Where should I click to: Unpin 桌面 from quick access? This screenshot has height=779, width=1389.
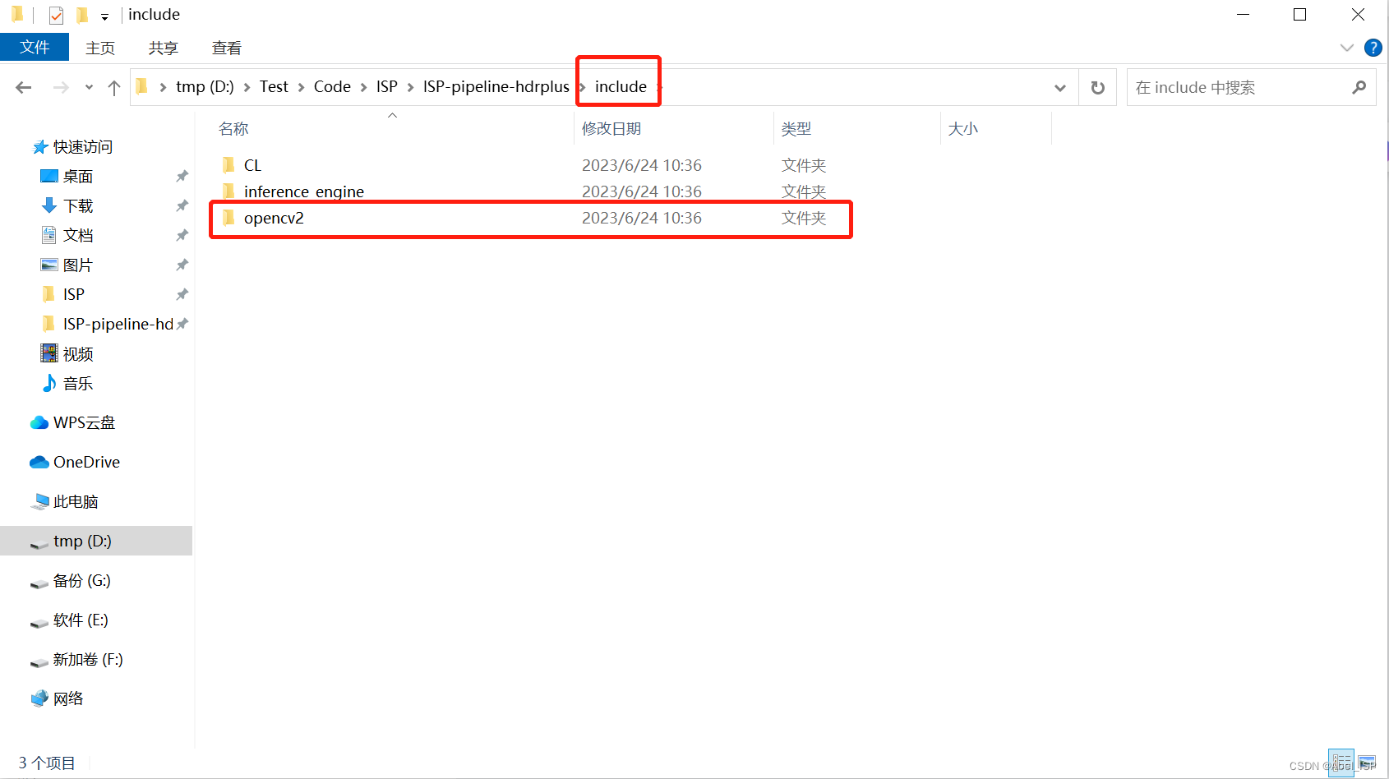(x=182, y=176)
